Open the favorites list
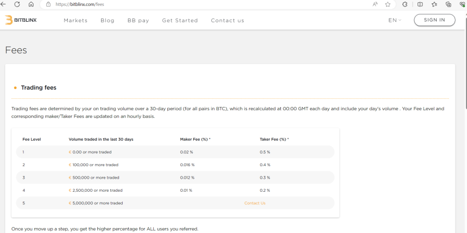Image resolution: width=467 pixels, height=233 pixels. tap(434, 4)
